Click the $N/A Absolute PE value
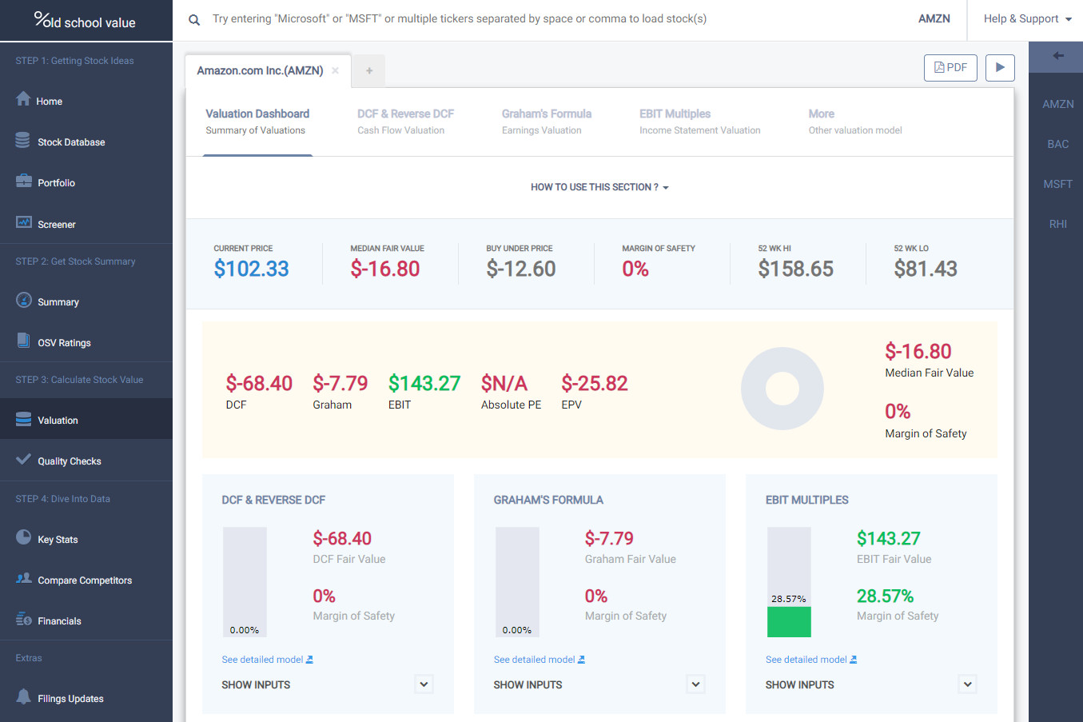The image size is (1083, 722). (504, 383)
